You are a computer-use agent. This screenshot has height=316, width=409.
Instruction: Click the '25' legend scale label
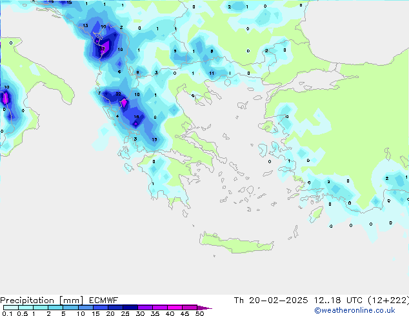pos(125,313)
